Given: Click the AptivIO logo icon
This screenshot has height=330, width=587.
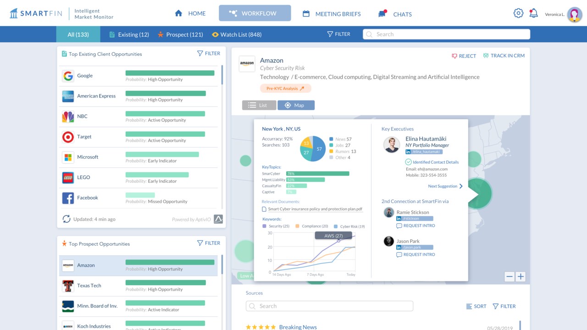Looking at the screenshot, I should tap(218, 219).
